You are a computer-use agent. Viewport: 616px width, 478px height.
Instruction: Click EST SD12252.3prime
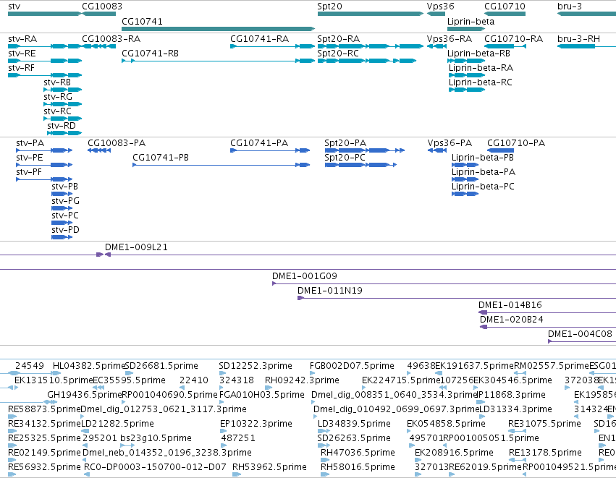click(x=222, y=373)
